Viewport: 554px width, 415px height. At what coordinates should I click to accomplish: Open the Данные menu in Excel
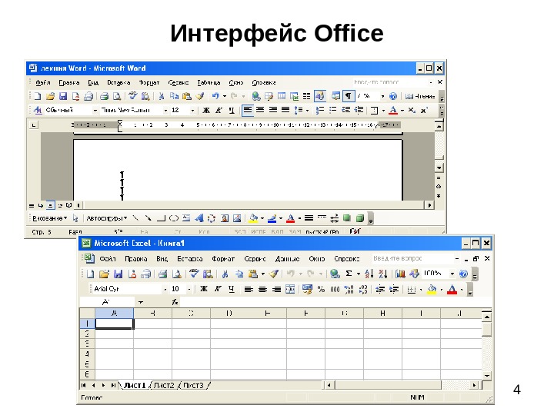[x=287, y=259]
